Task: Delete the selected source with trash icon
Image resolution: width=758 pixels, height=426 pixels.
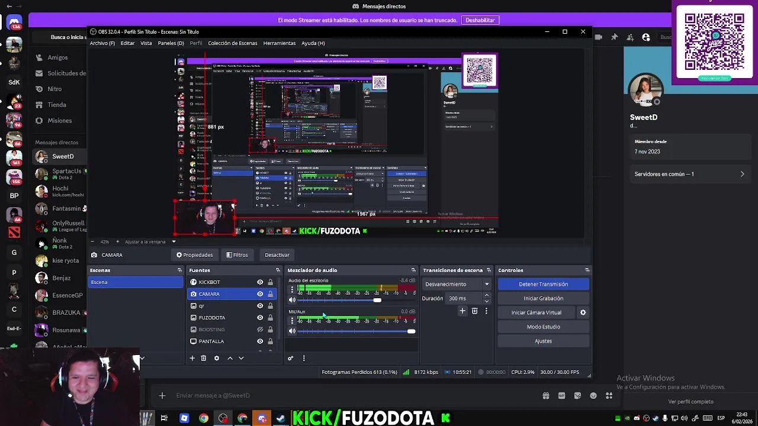Action: [204, 358]
